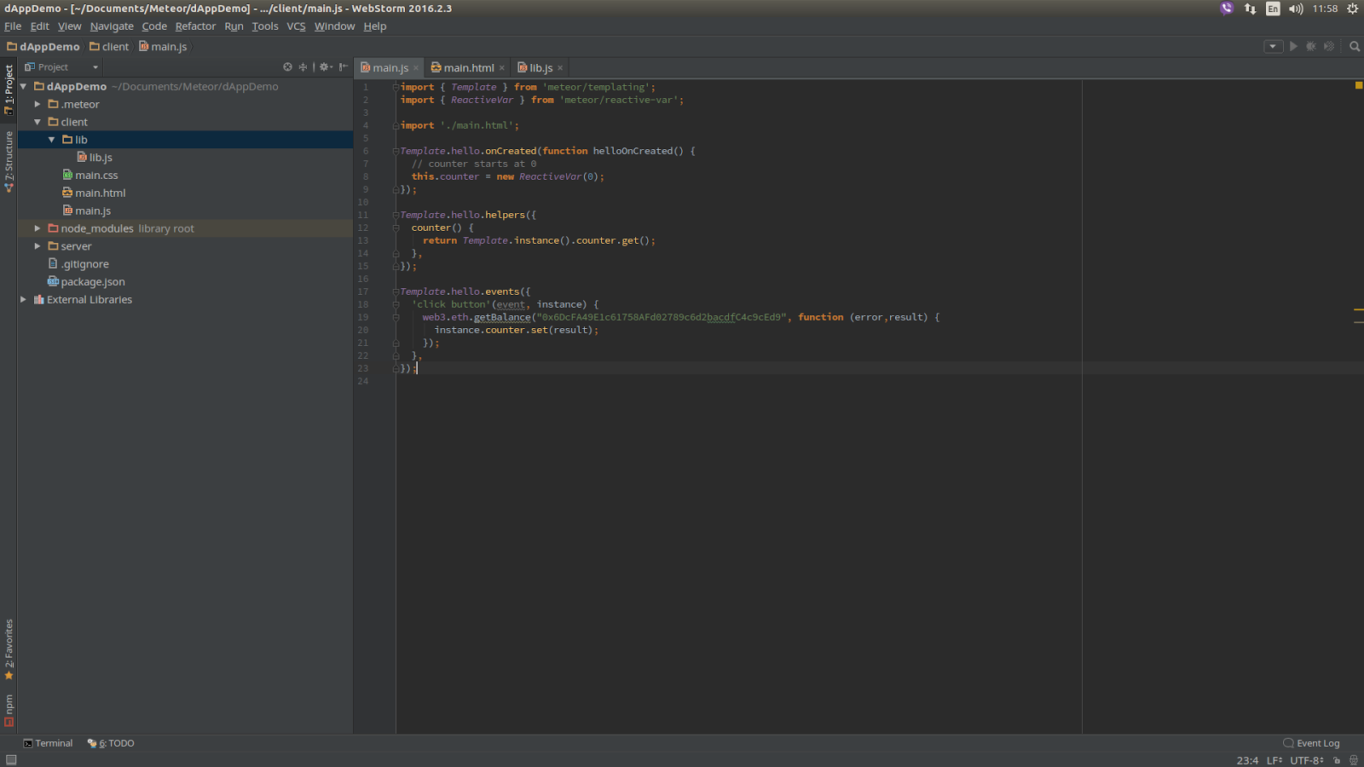1364x767 pixels.
Task: Open the sound volume indicator
Action: tap(1296, 9)
